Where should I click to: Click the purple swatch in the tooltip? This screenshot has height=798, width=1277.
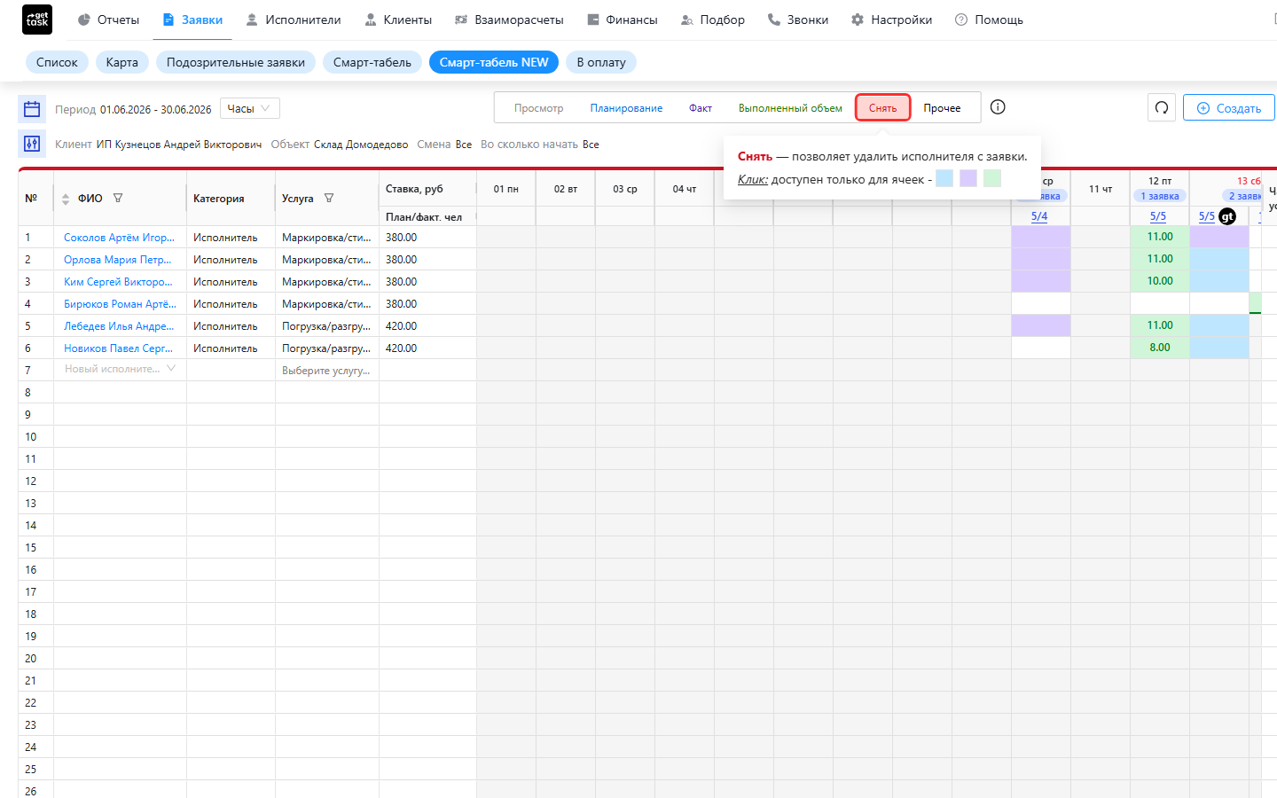click(x=968, y=178)
